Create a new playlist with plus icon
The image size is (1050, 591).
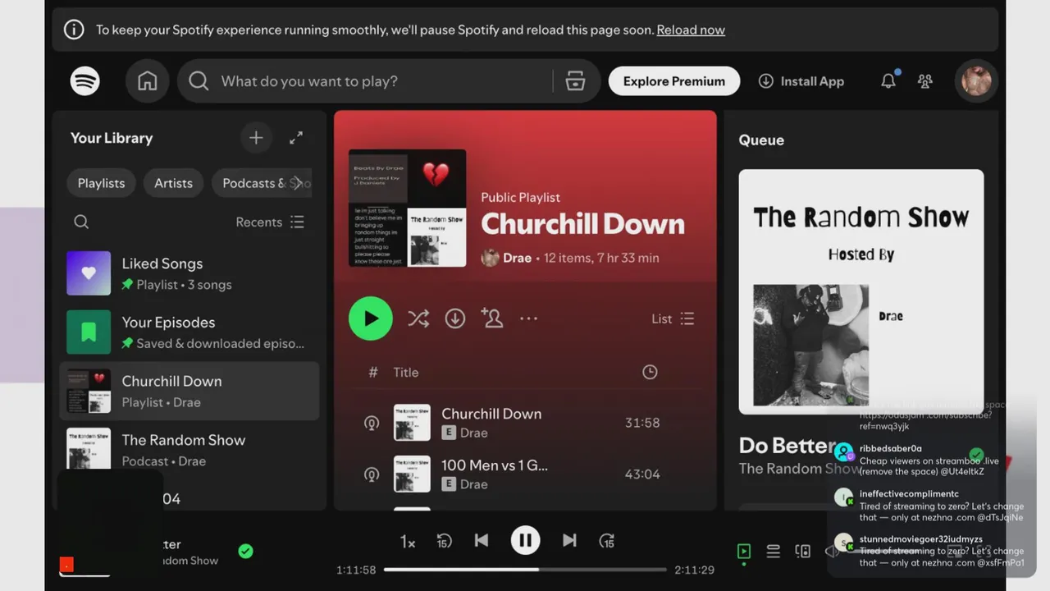tap(256, 138)
